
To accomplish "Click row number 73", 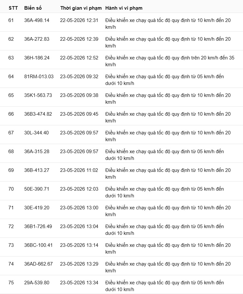I will (x=11, y=245).
